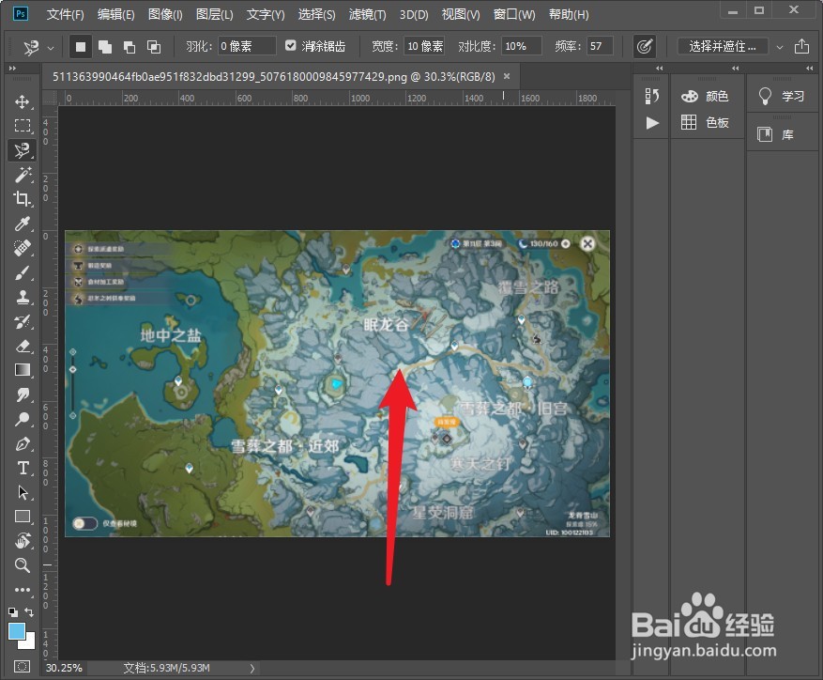This screenshot has height=680, width=823.
Task: Select the Rectangle shape tool
Action: tap(22, 517)
